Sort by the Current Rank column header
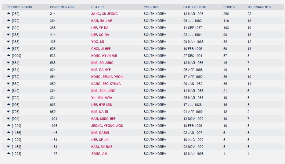The width and height of the screenshot is (285, 164). 62,7
